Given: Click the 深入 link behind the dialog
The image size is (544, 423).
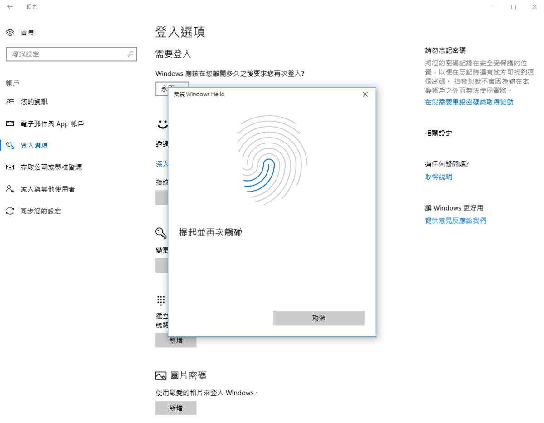Looking at the screenshot, I should [162, 164].
